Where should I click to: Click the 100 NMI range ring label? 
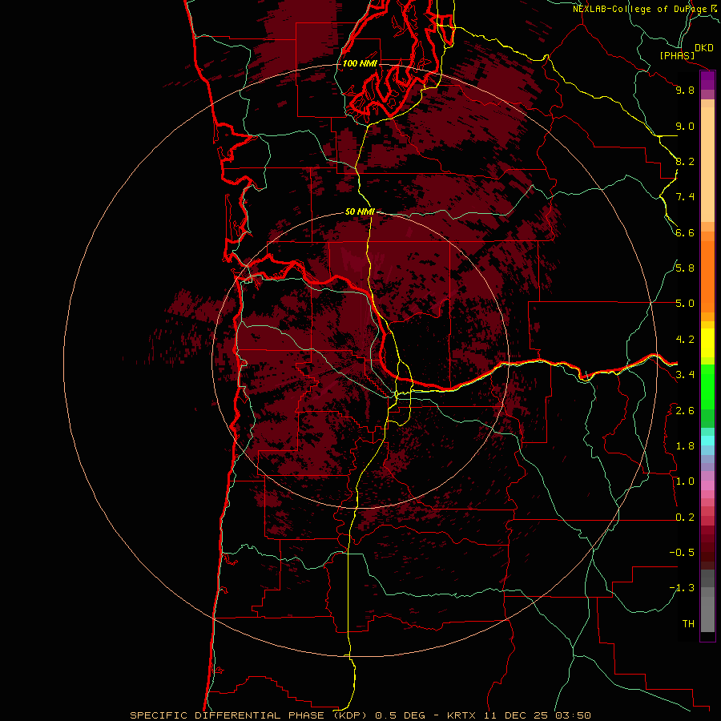tap(360, 63)
